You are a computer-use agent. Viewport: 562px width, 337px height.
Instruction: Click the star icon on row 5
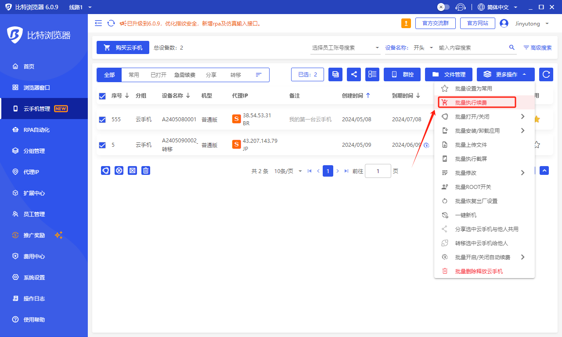(537, 145)
